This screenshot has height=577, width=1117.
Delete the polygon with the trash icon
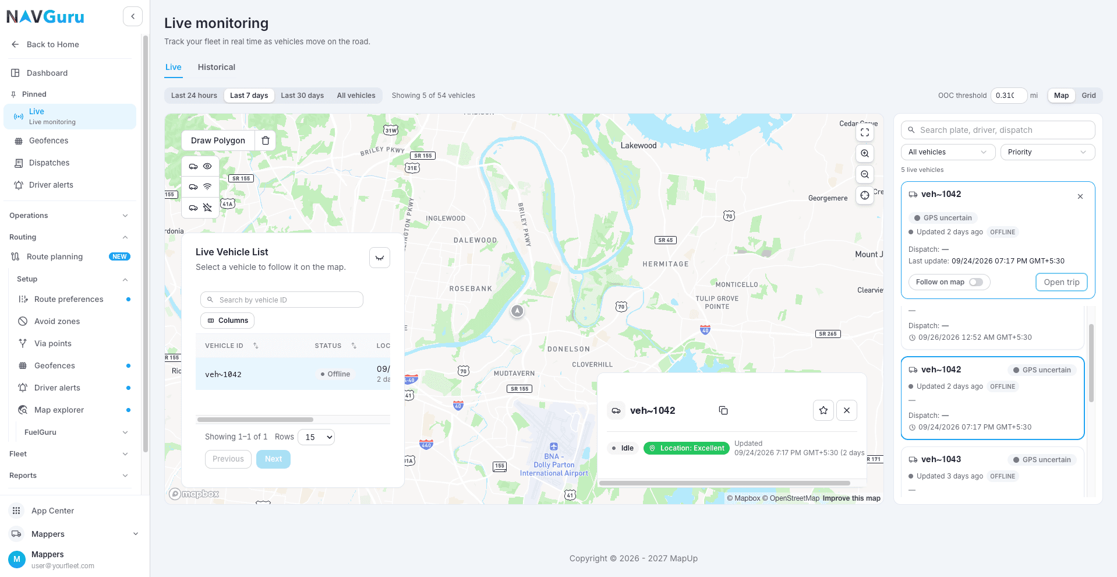coord(266,140)
